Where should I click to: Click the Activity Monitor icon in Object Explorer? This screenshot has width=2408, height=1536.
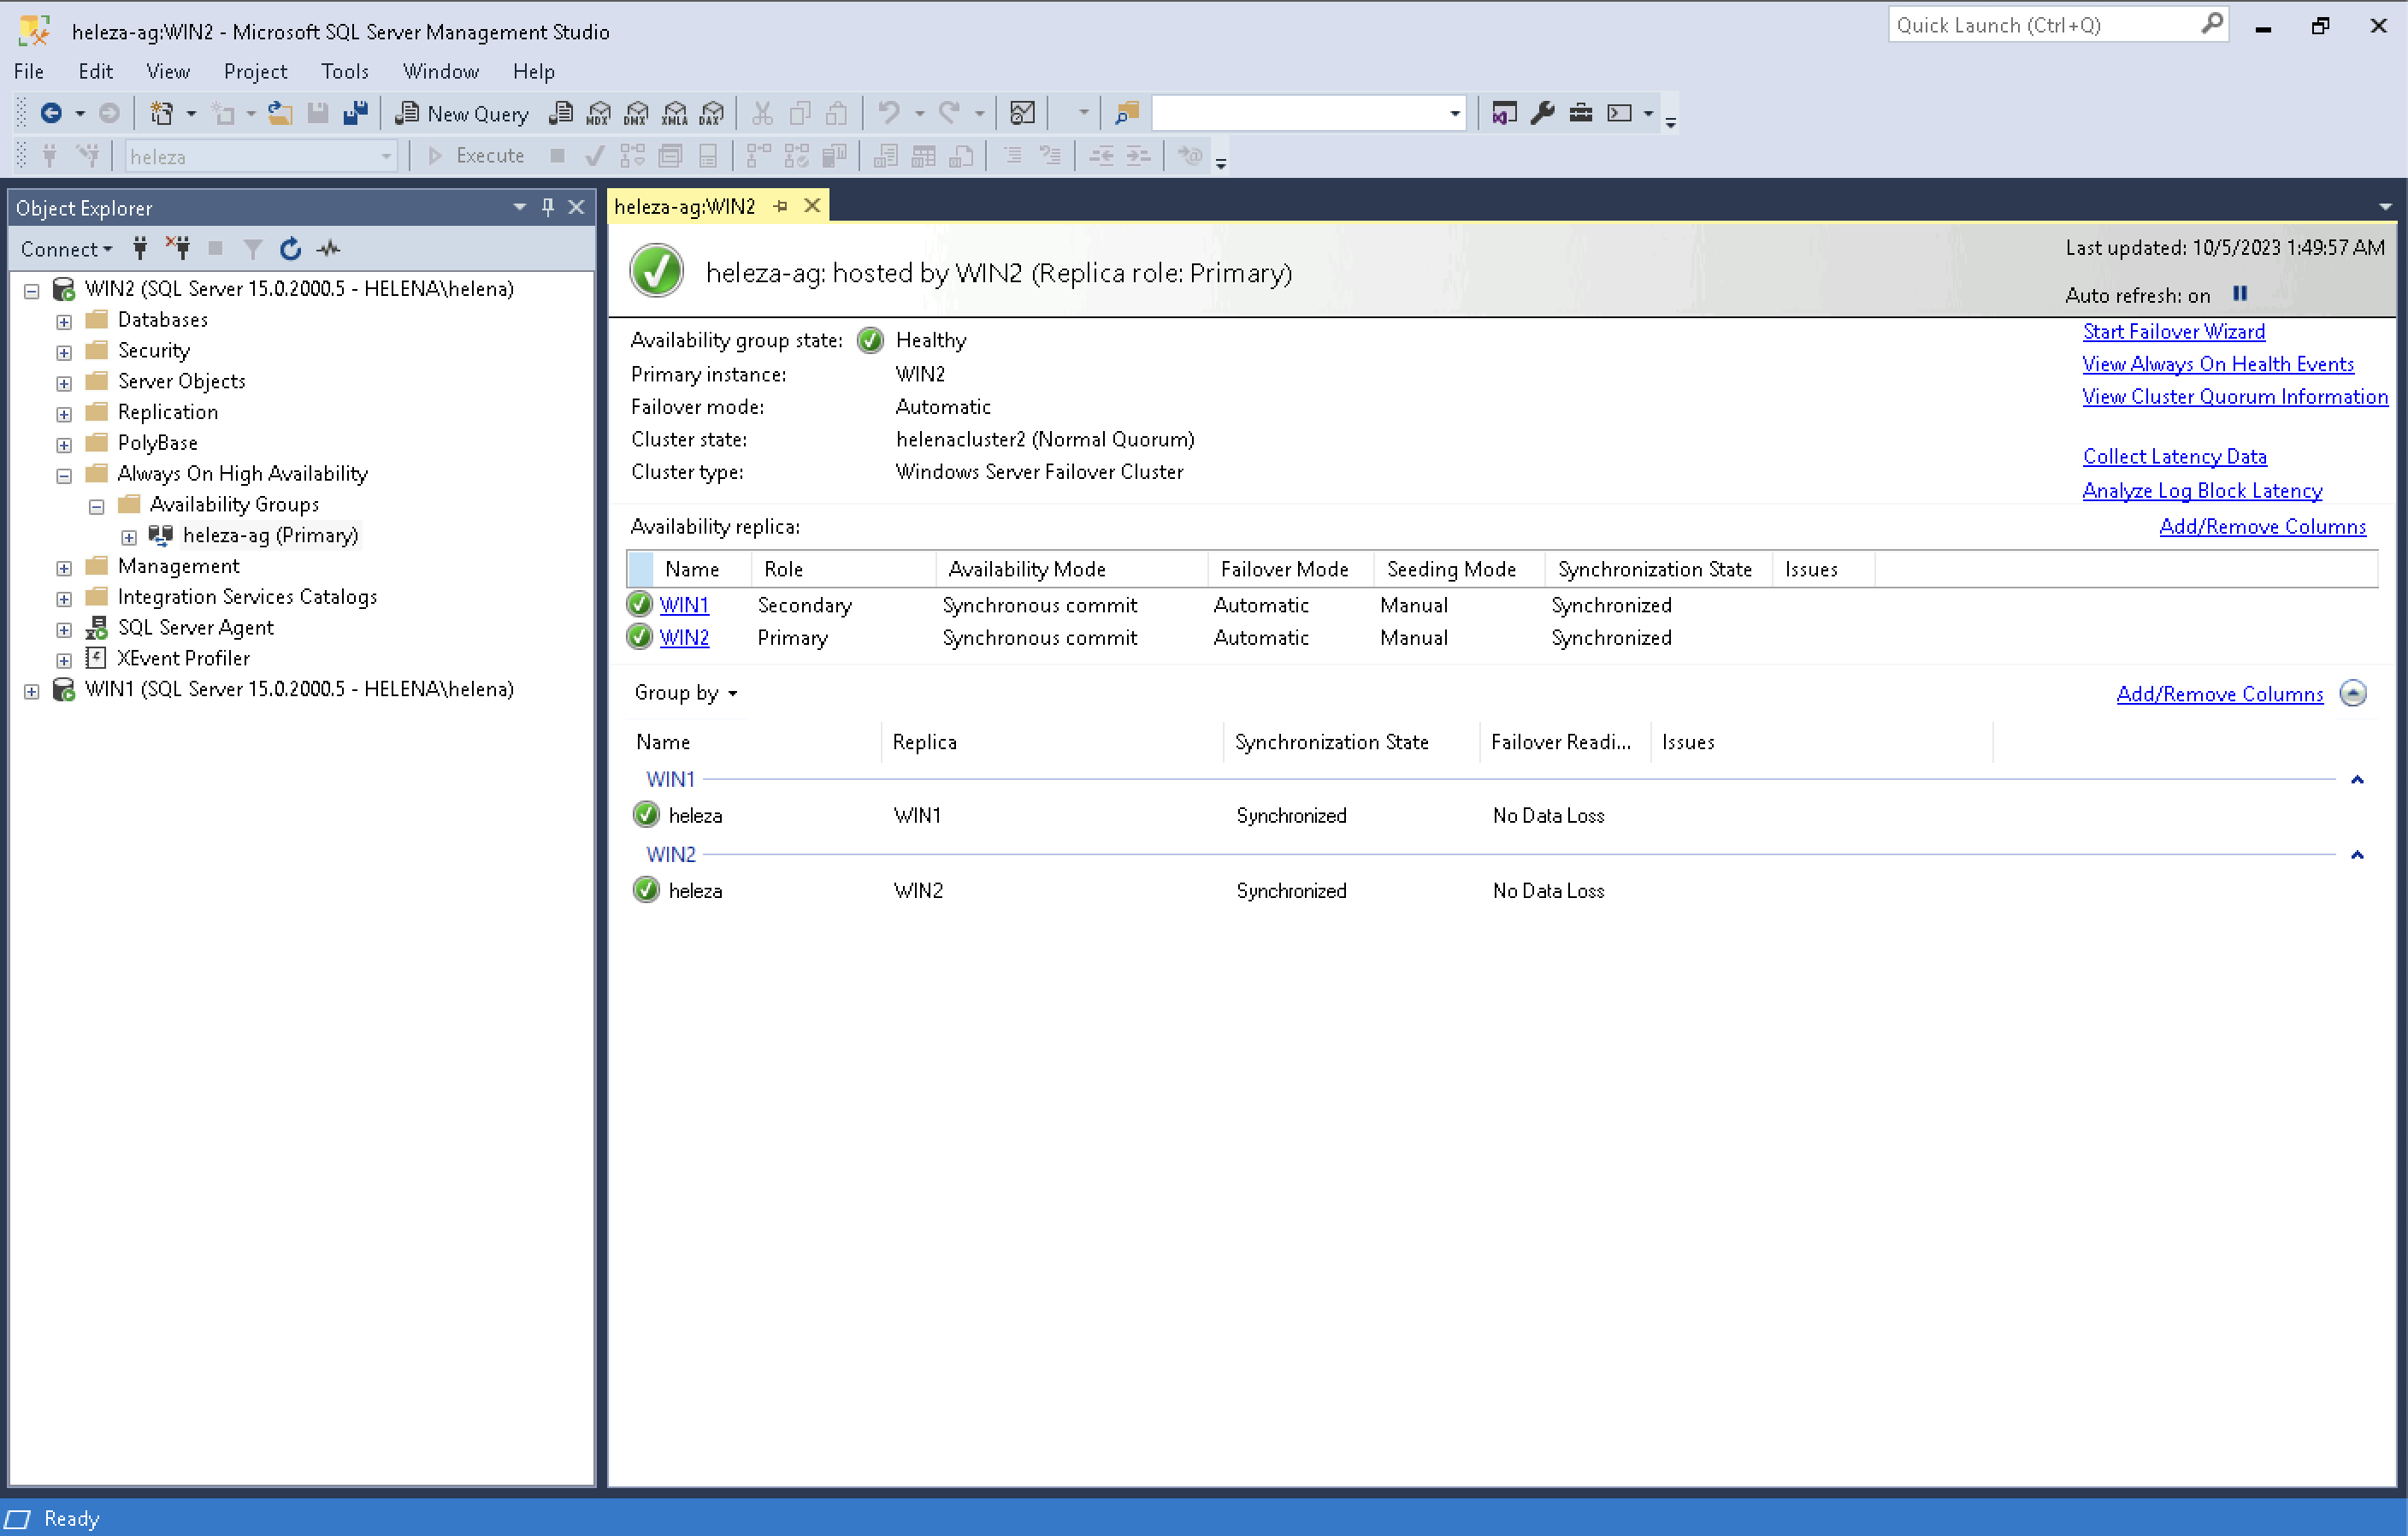pos(328,249)
